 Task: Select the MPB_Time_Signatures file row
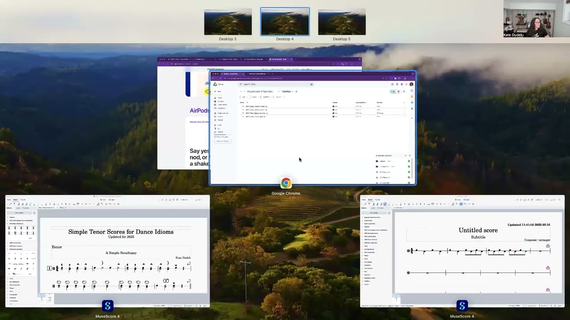(x=323, y=113)
